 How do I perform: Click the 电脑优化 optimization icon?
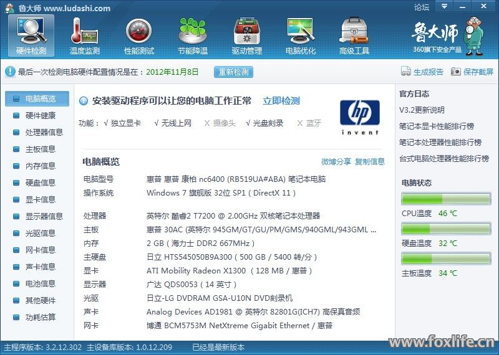301,35
